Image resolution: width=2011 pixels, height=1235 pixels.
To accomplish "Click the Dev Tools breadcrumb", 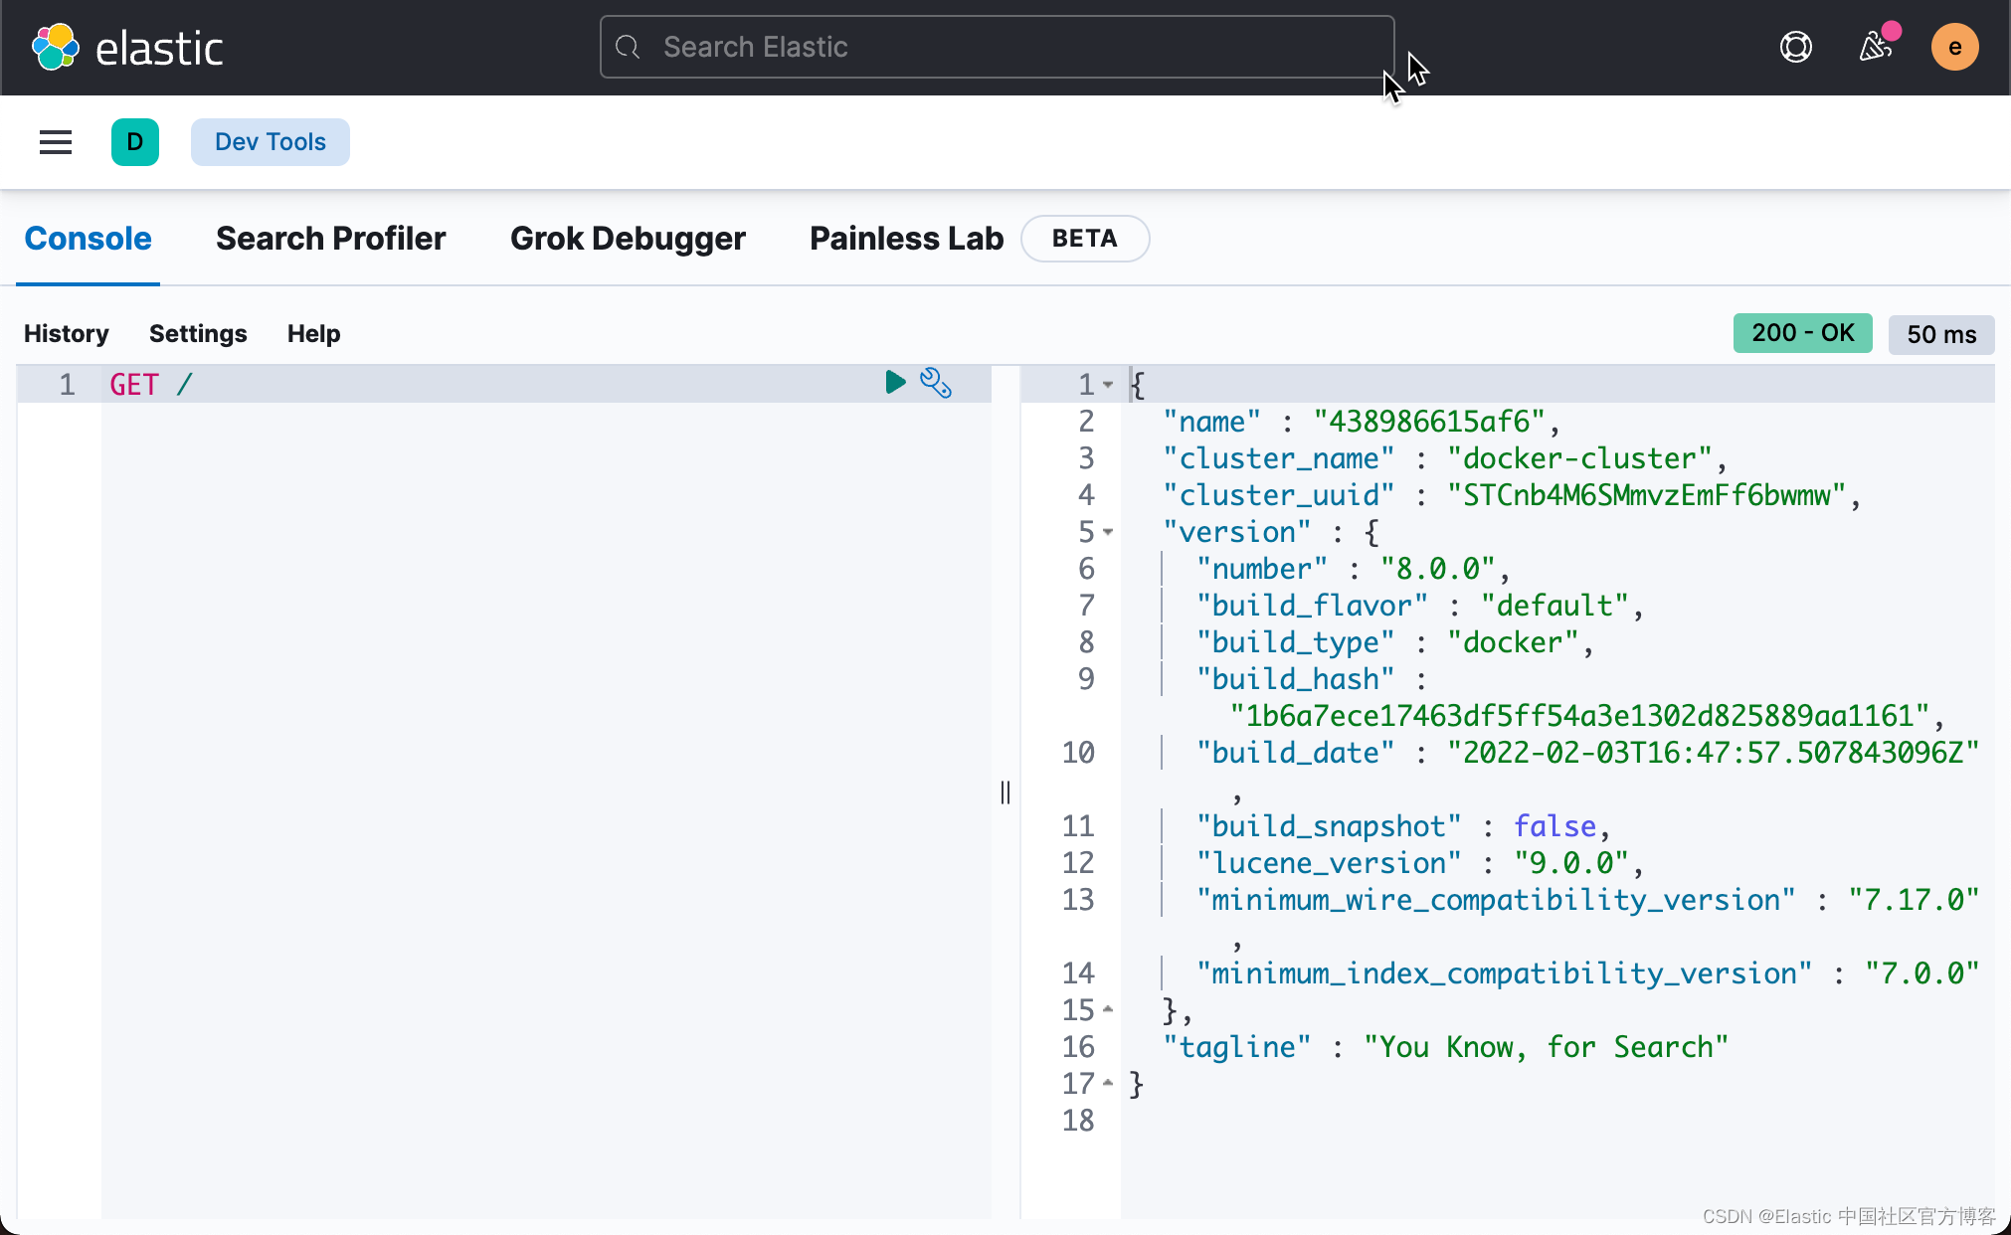I will click(x=270, y=141).
